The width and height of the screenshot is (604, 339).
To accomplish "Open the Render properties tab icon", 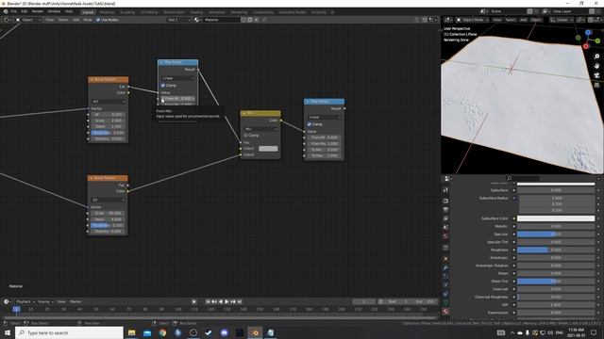I will coord(445,201).
